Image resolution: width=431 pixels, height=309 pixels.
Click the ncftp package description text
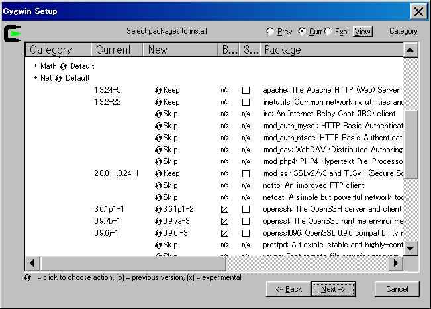[314, 185]
